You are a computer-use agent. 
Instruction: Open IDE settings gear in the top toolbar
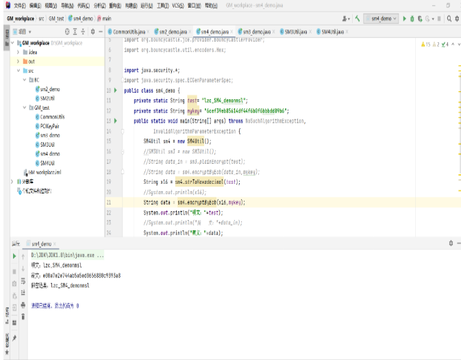(x=457, y=19)
